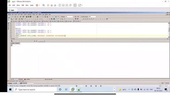Select the last editor file tab
The width and height of the screenshot is (170, 96).
76,21
